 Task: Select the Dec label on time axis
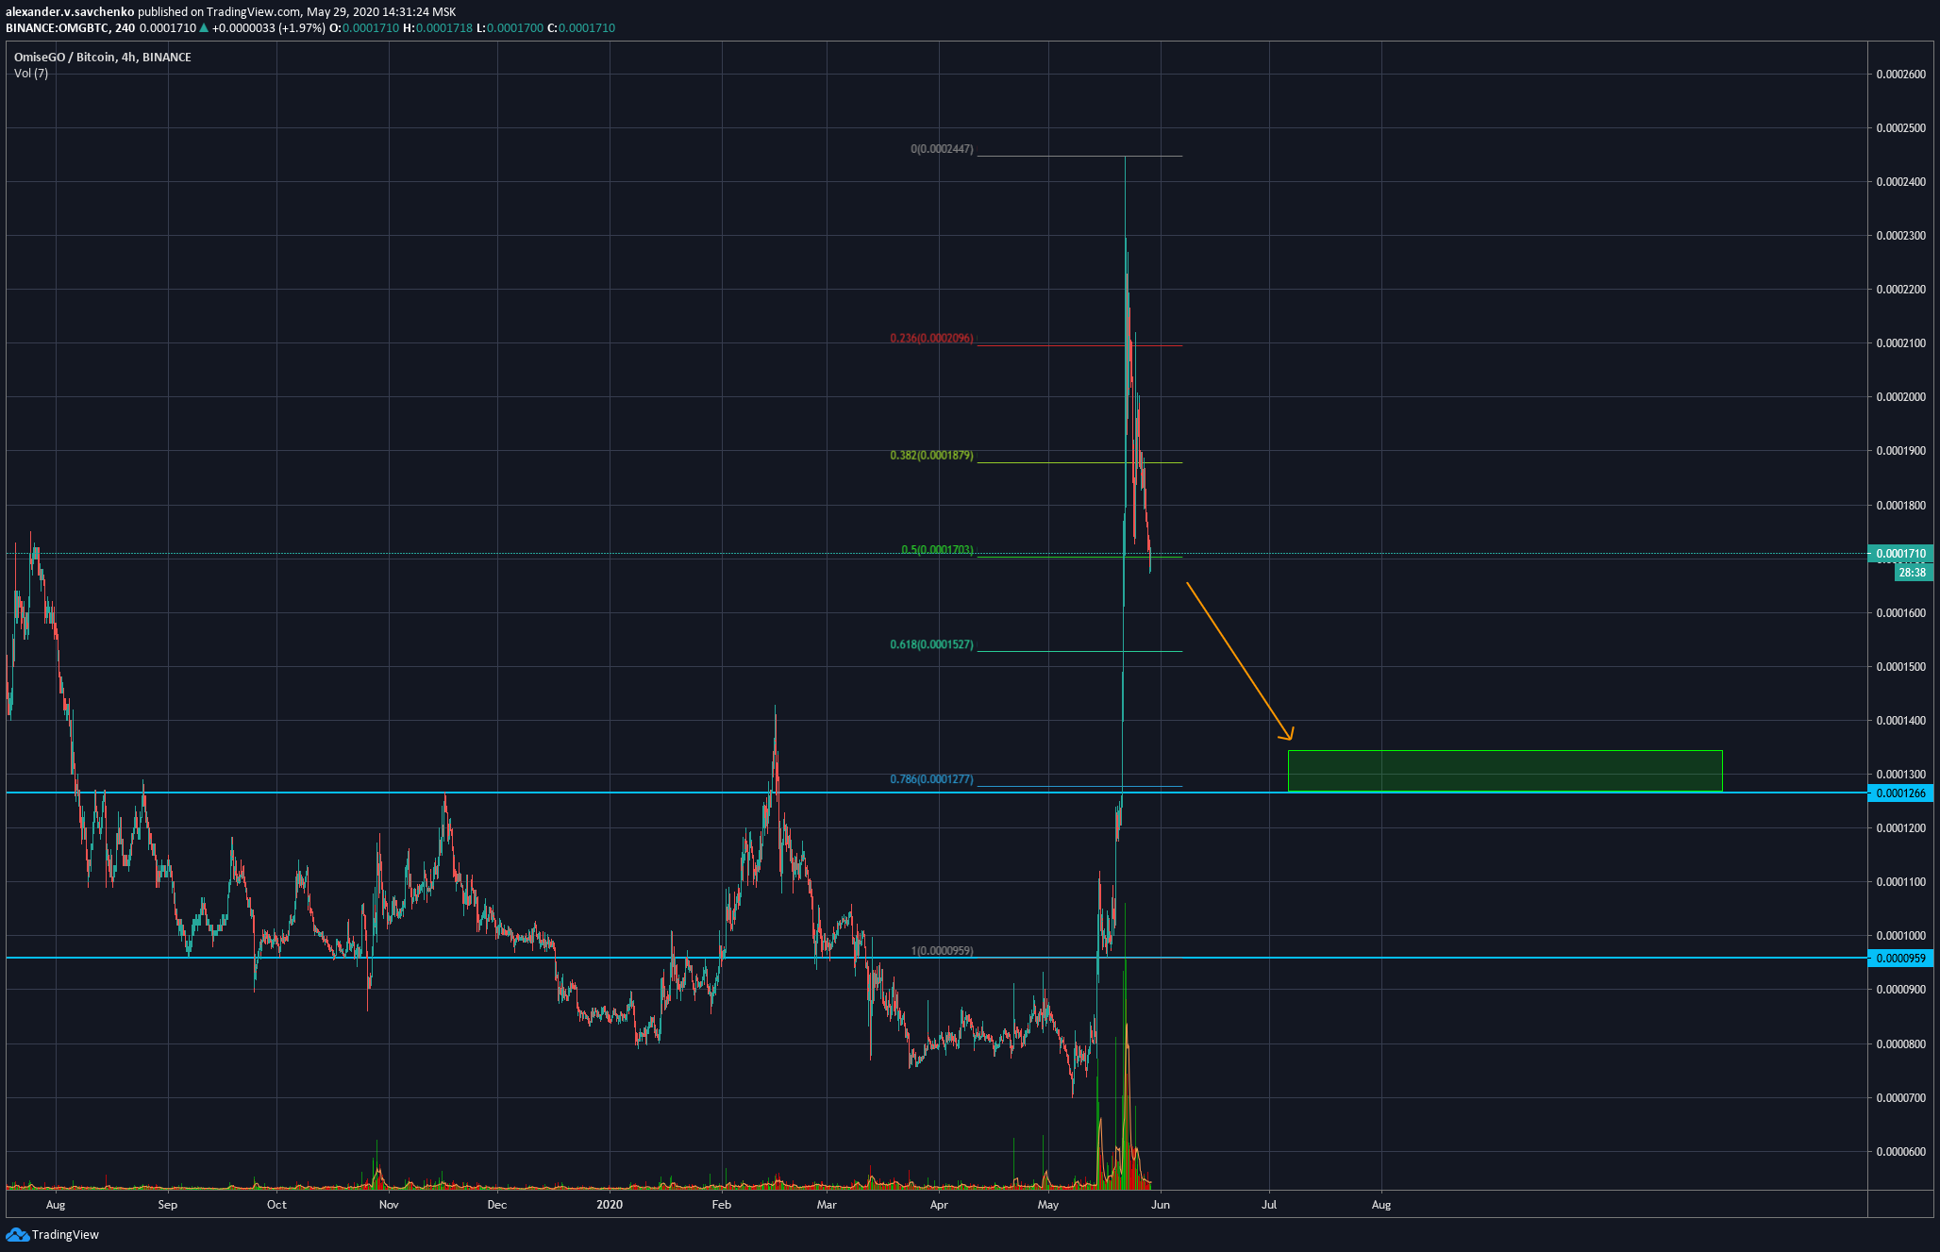pyautogui.click(x=496, y=1205)
